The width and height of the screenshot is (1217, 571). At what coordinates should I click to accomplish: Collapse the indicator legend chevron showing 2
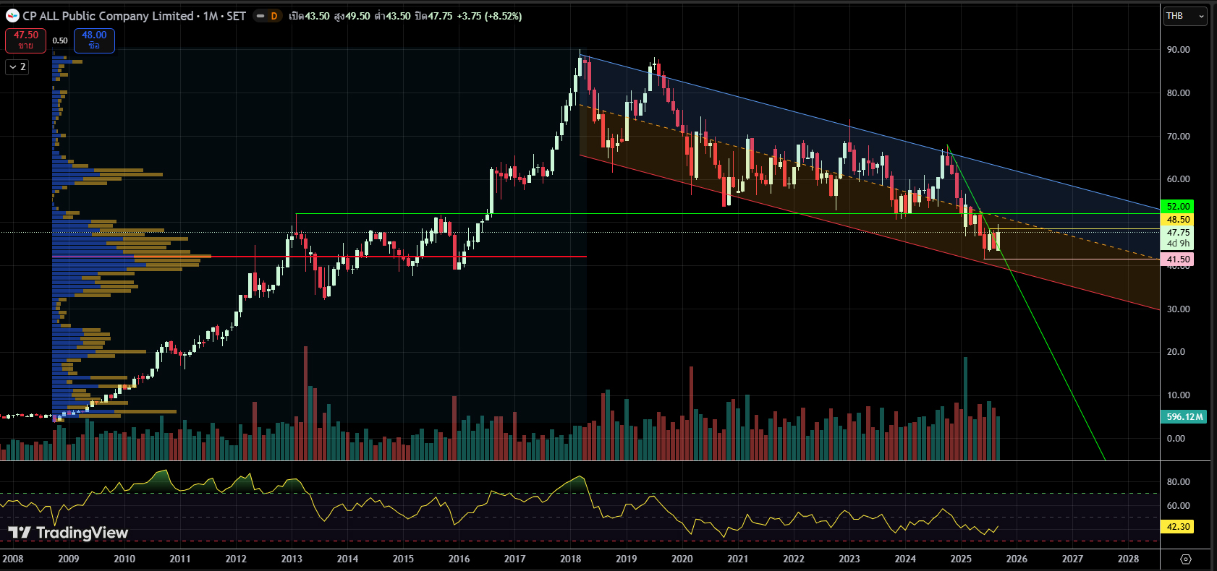[17, 67]
